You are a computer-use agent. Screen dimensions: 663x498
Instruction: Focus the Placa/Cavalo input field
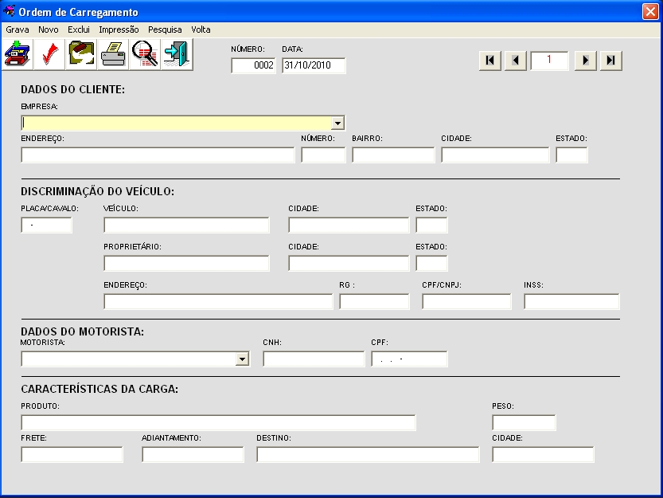(x=47, y=225)
